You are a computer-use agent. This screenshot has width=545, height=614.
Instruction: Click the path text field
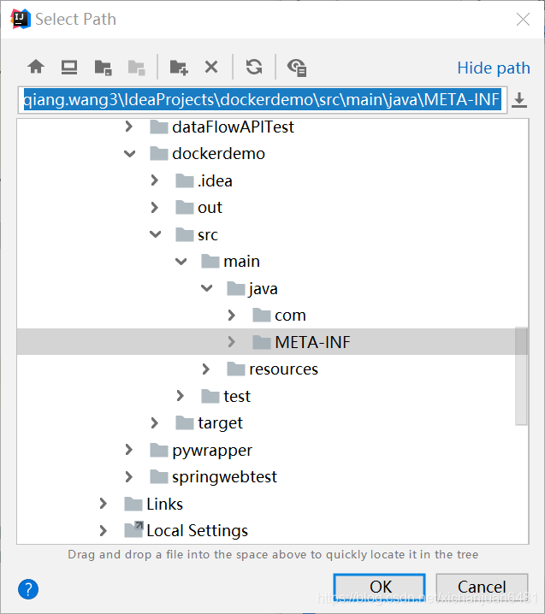click(262, 100)
